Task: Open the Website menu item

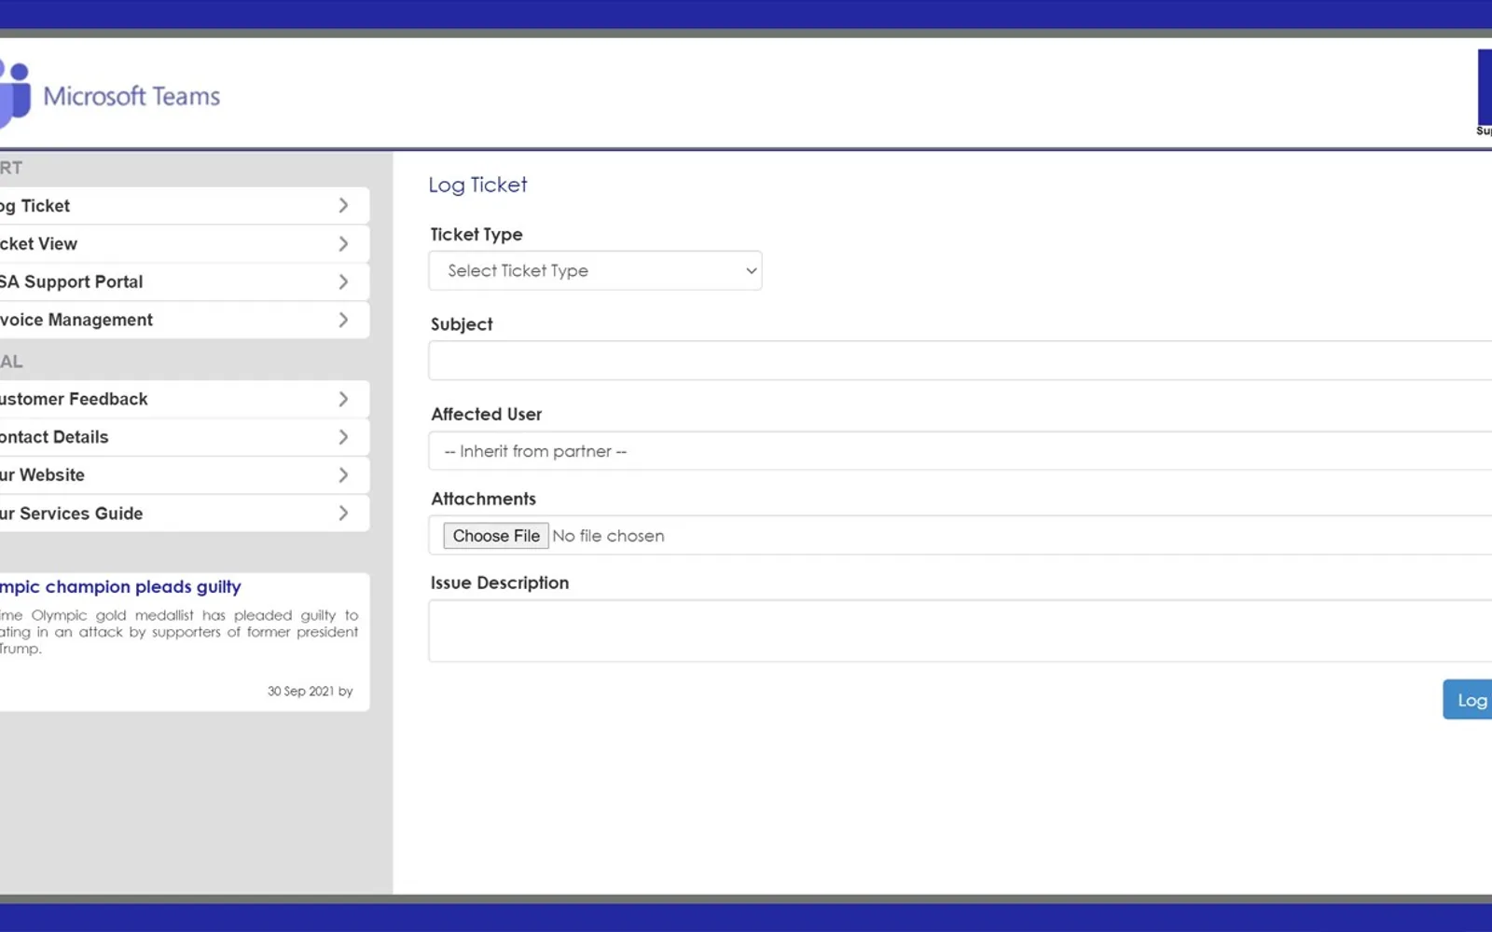Action: coord(185,475)
